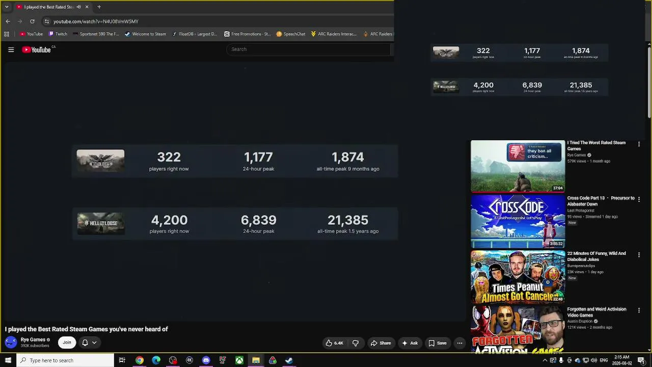Open Discord from the taskbar
652x367 pixels.
click(x=206, y=360)
